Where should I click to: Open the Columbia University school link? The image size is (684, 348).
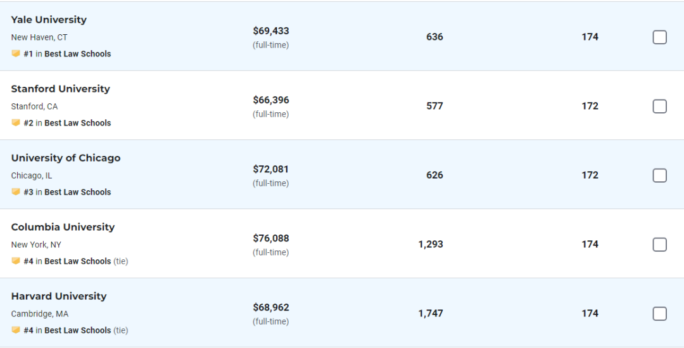coord(63,227)
